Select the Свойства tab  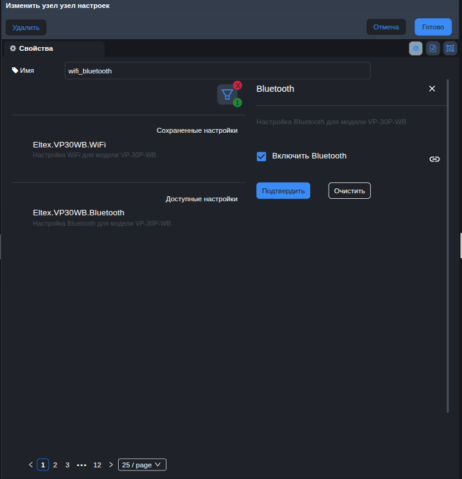(54, 48)
